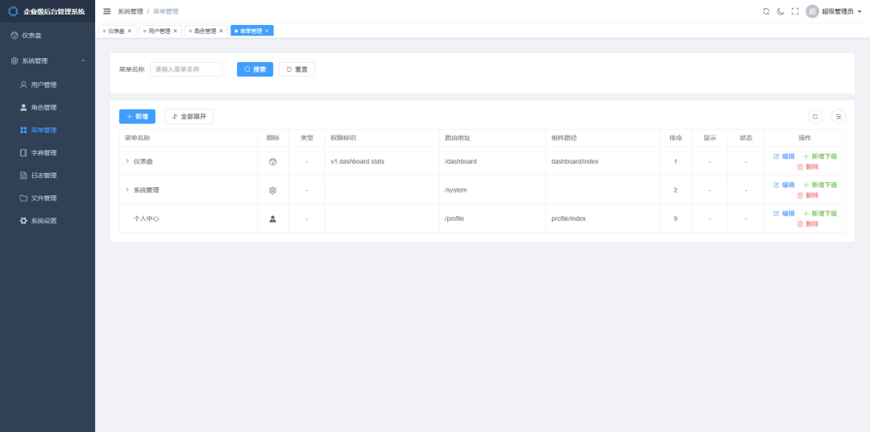This screenshot has height=432, width=870.
Task: Delete the 系统管理 menu row
Action: [x=808, y=196]
